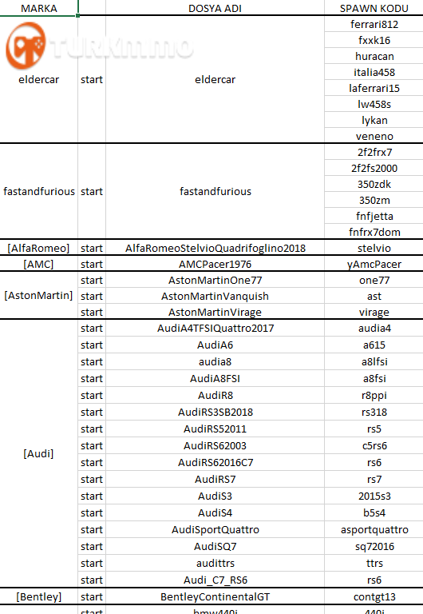
Task: Select the [Bentley] brand cell
Action: pos(38,597)
